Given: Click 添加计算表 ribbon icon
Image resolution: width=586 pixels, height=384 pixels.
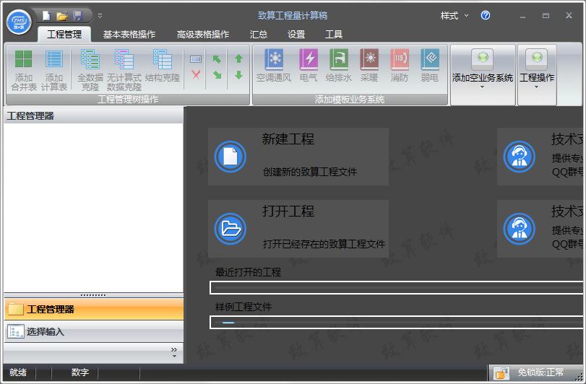Looking at the screenshot, I should tap(53, 70).
